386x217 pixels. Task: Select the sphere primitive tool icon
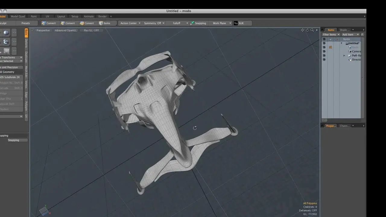point(6,33)
